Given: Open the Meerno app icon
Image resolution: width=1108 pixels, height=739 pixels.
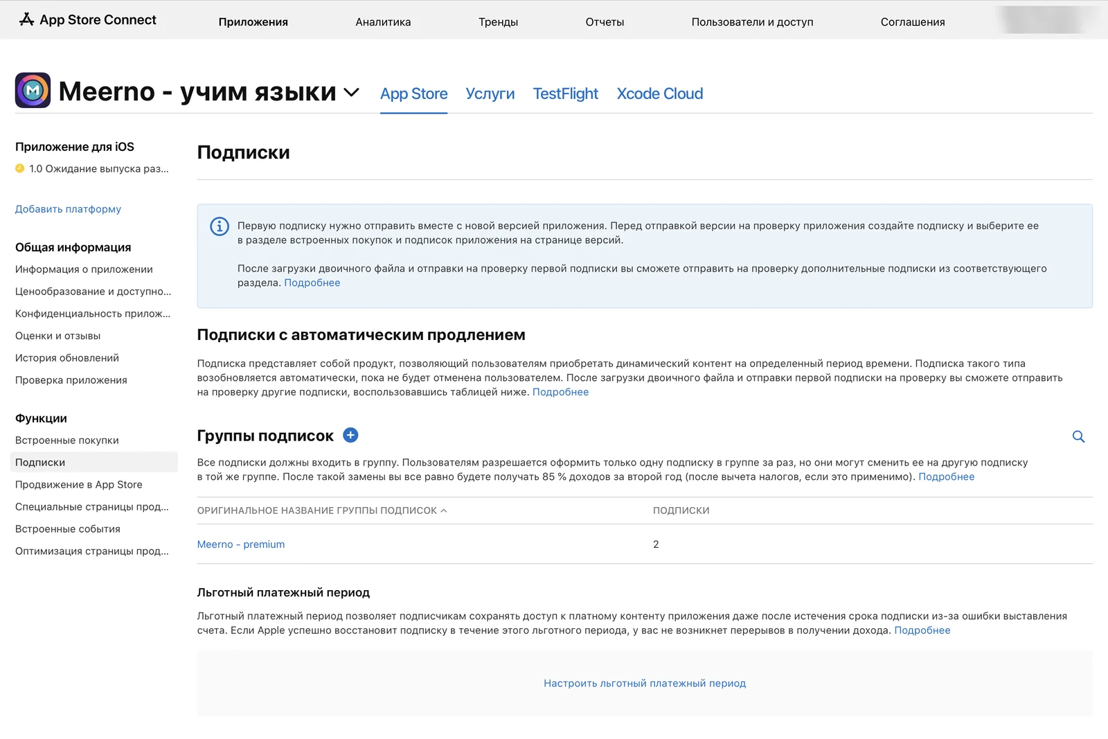Looking at the screenshot, I should click(33, 90).
